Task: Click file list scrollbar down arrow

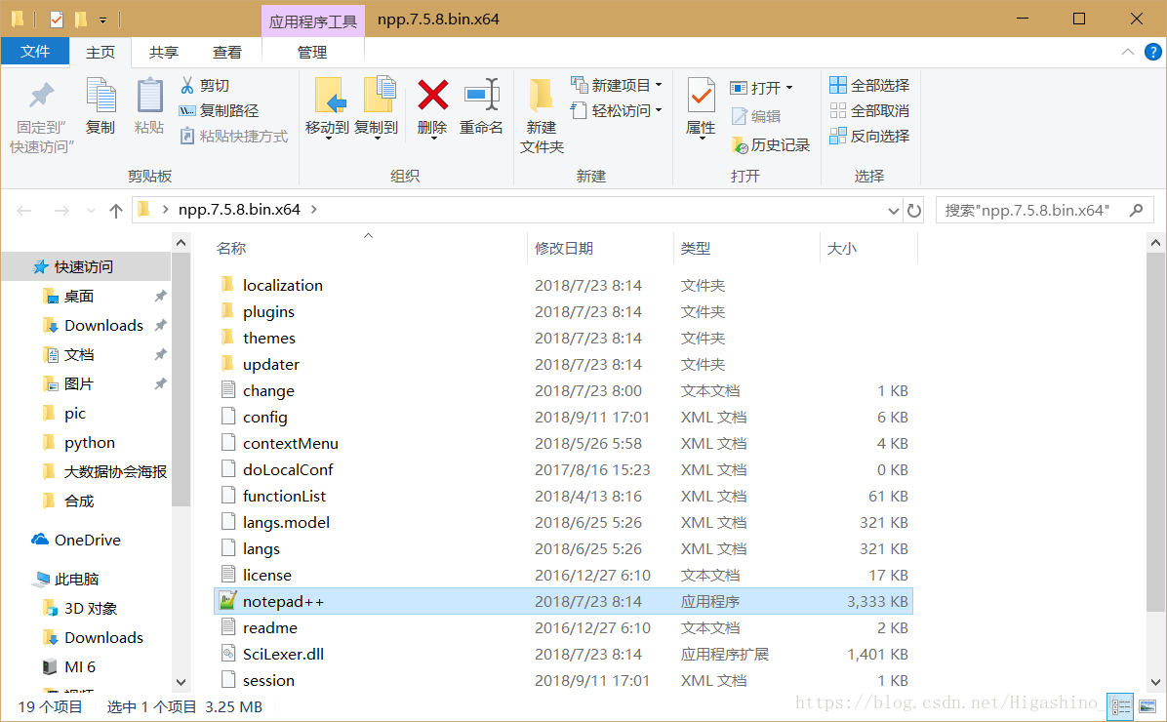Action: pyautogui.click(x=1155, y=681)
